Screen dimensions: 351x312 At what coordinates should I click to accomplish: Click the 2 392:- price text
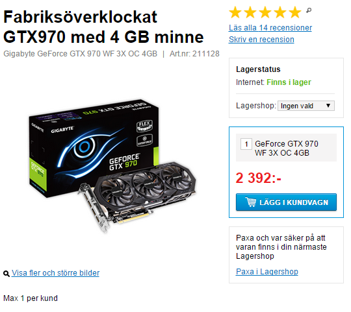(258, 178)
